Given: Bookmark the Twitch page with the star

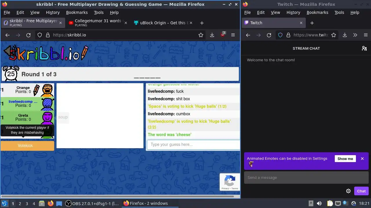Looking at the screenshot, I should (334, 35).
